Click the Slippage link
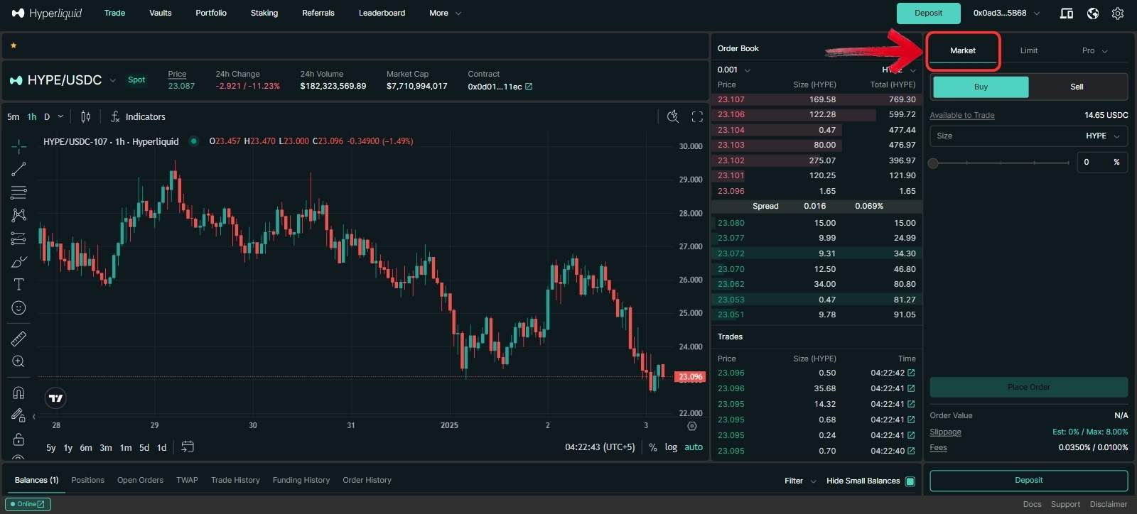 click(945, 432)
